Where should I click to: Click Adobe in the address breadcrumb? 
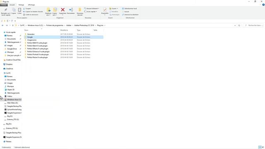[69, 25]
